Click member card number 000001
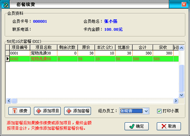The height and width of the screenshot is (136, 190). pyautogui.click(x=40, y=21)
